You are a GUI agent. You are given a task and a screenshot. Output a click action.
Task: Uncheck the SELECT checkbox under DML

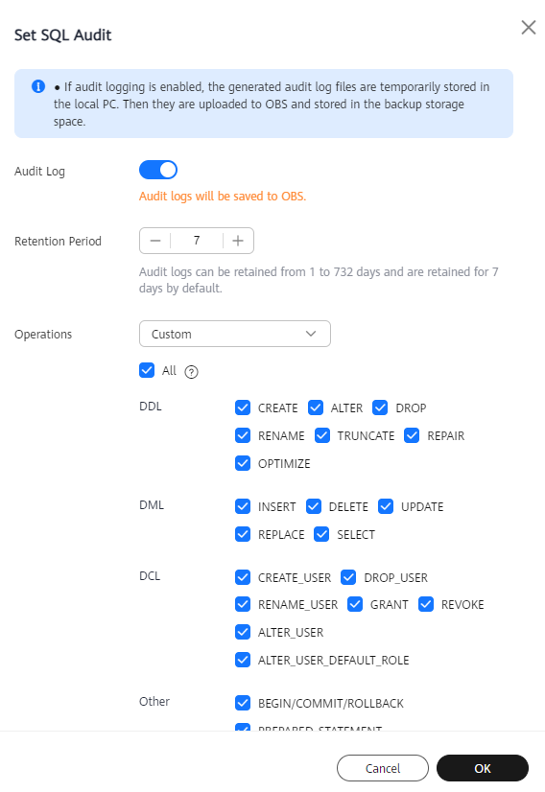(321, 534)
